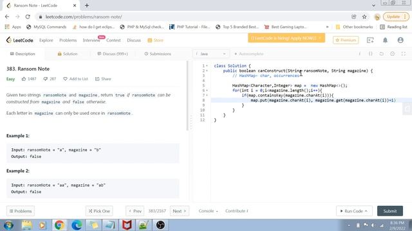Image resolution: width=412 pixels, height=231 pixels.
Task: Open the Problems list button
Action: click(x=21, y=211)
